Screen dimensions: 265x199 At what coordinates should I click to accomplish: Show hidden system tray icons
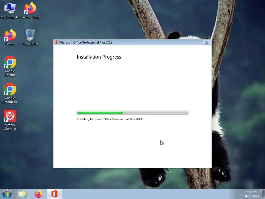point(240,194)
